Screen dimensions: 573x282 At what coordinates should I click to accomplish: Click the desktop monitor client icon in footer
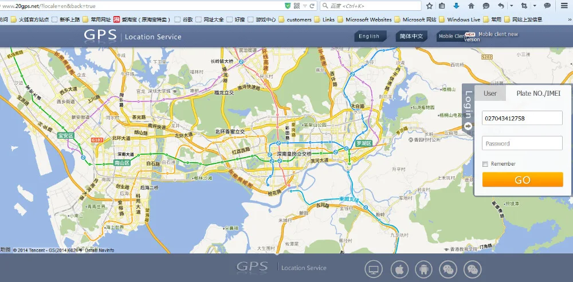(374, 270)
